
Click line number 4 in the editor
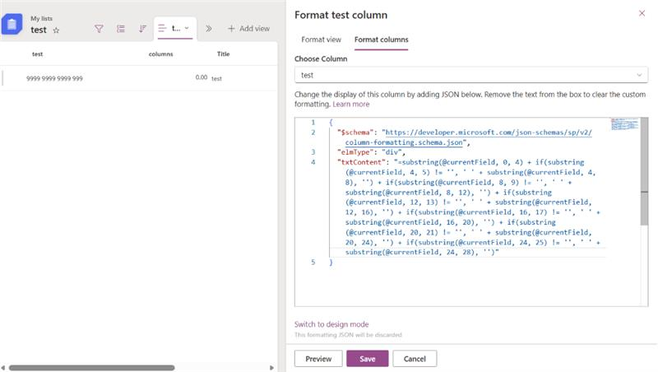coord(313,162)
